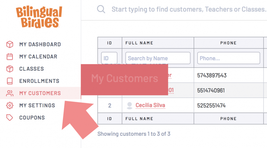
Task: Click Cecilia Silva's avatar icon
Action: coord(130,106)
